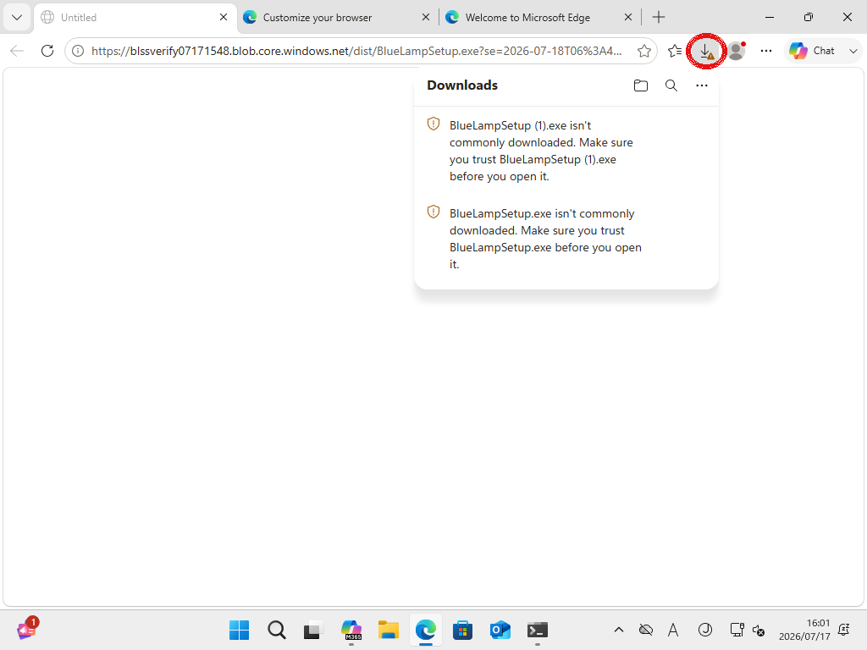Minimize the Edge window
The height and width of the screenshot is (650, 867).
pos(769,17)
